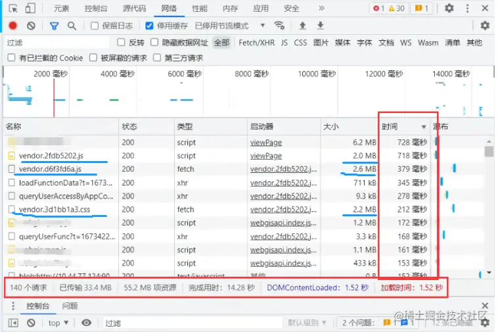
Task: Export HAR file with download arrow
Action: (321, 26)
